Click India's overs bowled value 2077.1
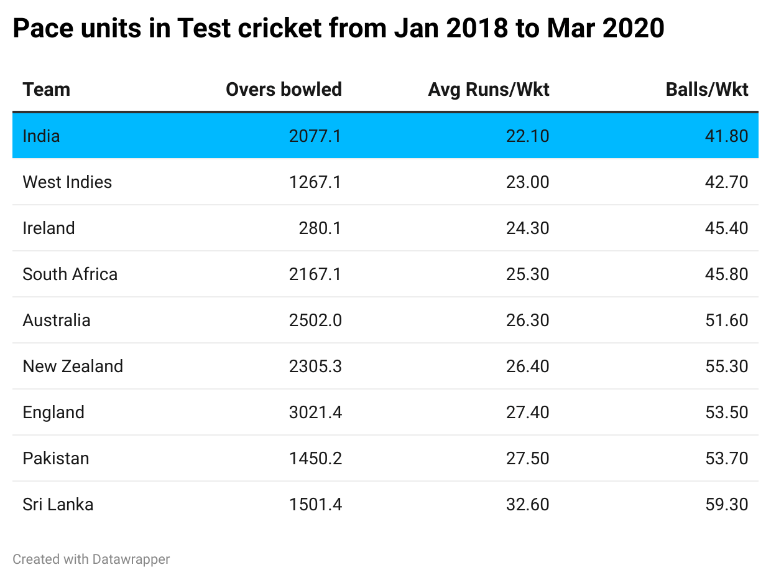771x580 pixels. pyautogui.click(x=315, y=136)
